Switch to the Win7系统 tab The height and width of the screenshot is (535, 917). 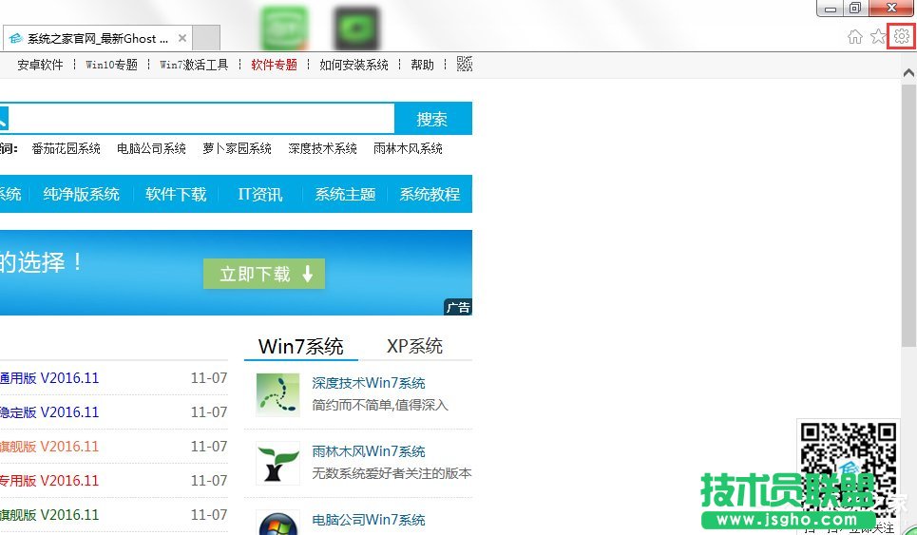coord(300,346)
